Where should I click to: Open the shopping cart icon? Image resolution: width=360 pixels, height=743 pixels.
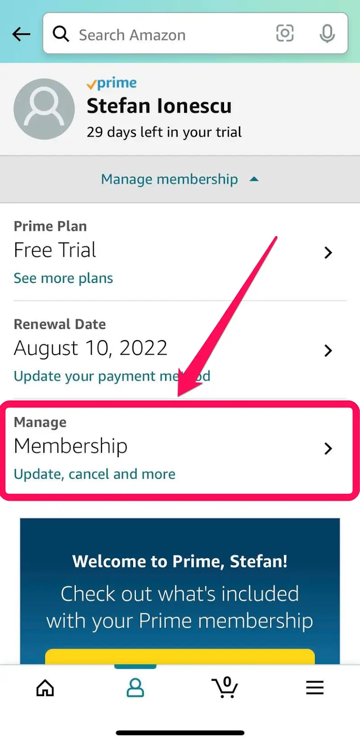(225, 687)
